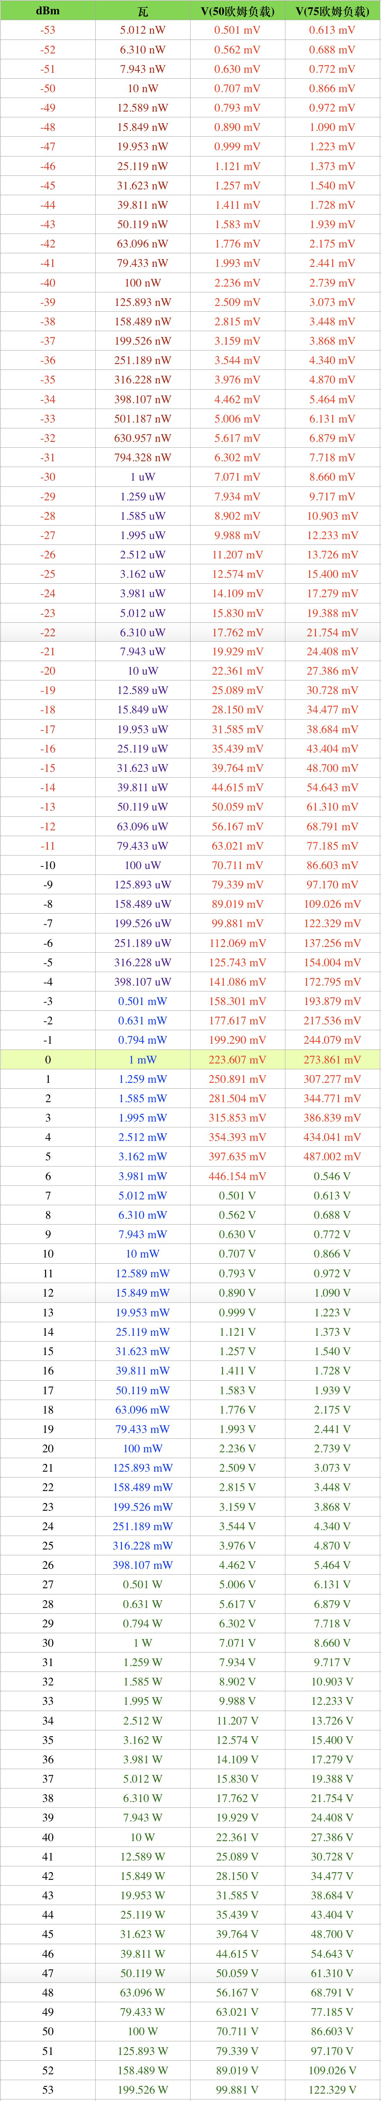This screenshot has width=381, height=2101.
Task: Click the 244.079 mV value
Action: click(x=332, y=1040)
